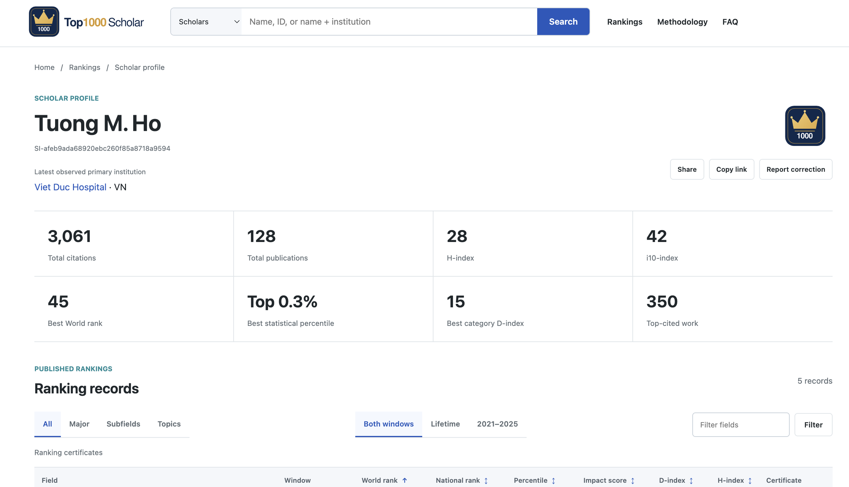Go to Rankings breadcrumb link

pos(85,67)
